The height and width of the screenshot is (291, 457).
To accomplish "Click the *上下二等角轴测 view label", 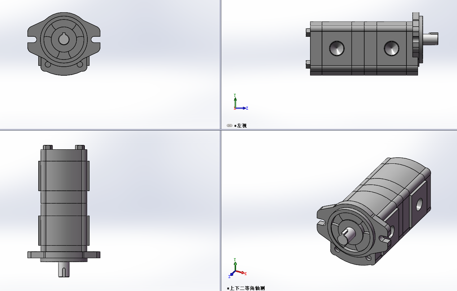I will (x=245, y=288).
